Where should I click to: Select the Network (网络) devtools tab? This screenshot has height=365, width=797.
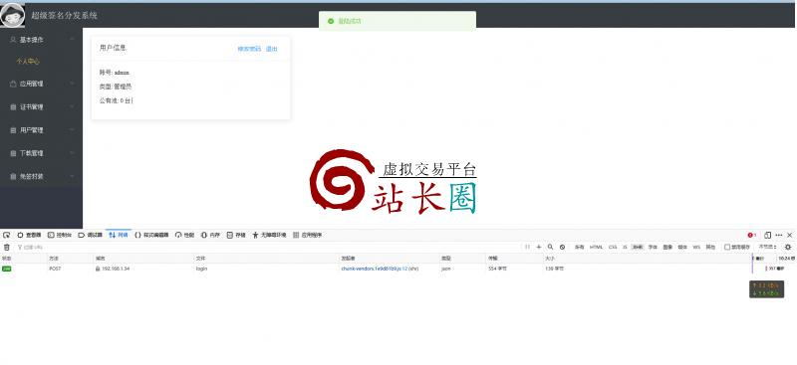[x=119, y=235]
